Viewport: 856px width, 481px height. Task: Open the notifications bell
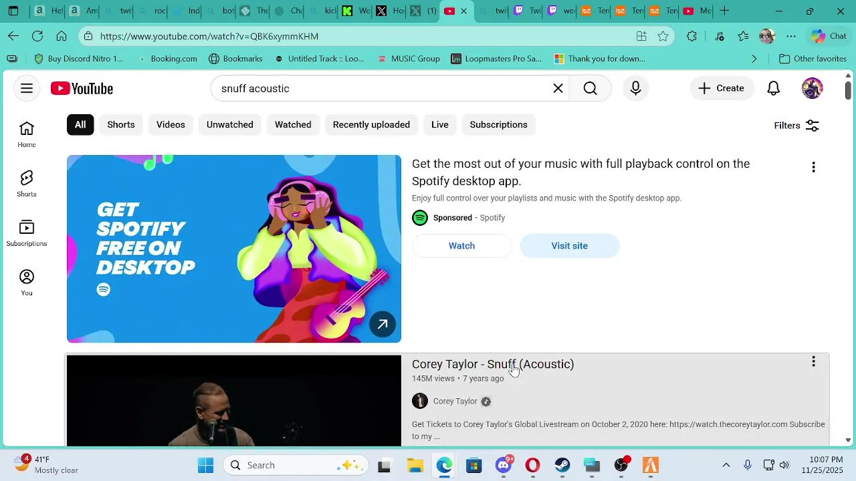(773, 88)
